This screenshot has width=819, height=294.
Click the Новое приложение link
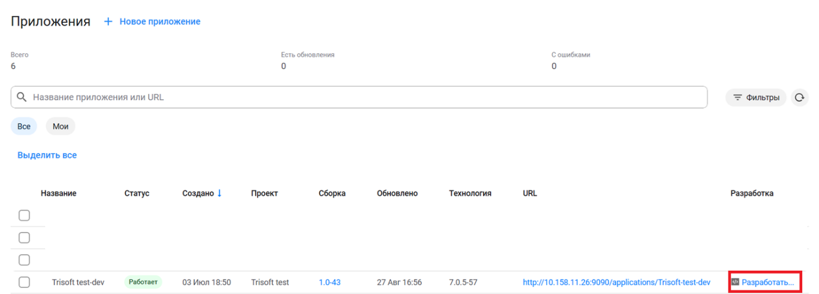(x=160, y=22)
